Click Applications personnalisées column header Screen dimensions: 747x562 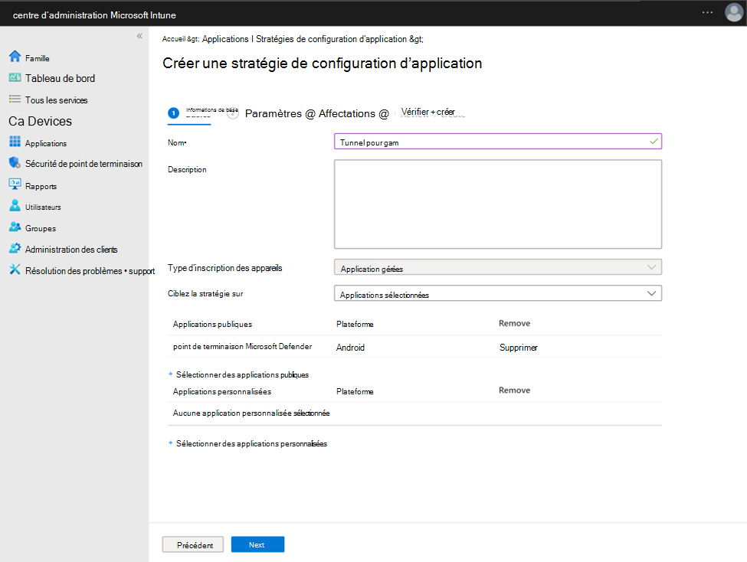[x=222, y=391]
